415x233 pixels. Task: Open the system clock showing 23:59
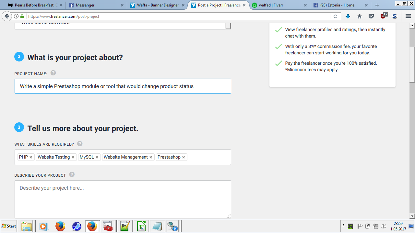tap(398, 226)
